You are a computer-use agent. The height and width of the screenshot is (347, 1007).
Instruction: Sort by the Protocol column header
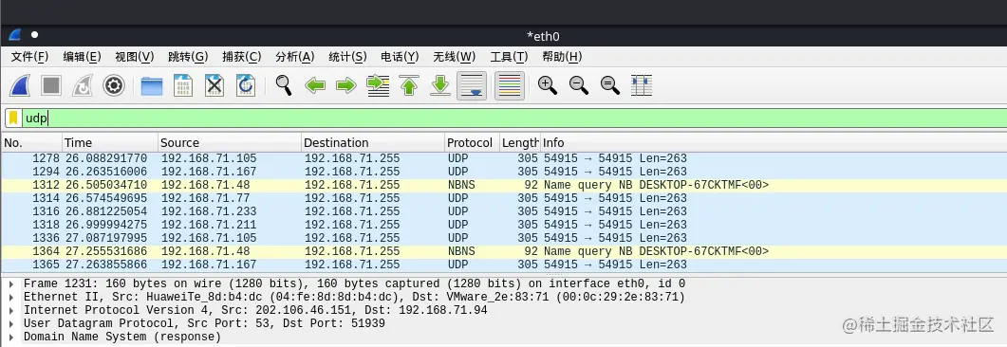(472, 142)
